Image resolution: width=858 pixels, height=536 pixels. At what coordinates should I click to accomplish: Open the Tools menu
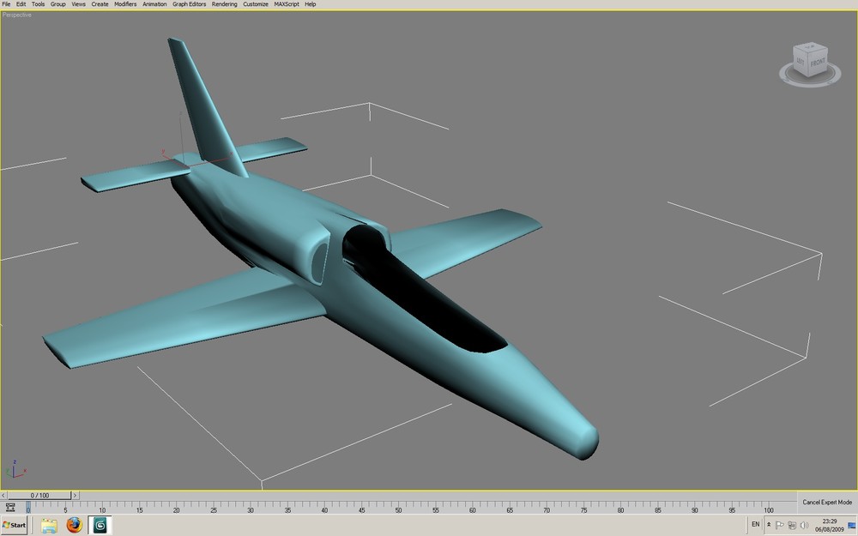39,3
